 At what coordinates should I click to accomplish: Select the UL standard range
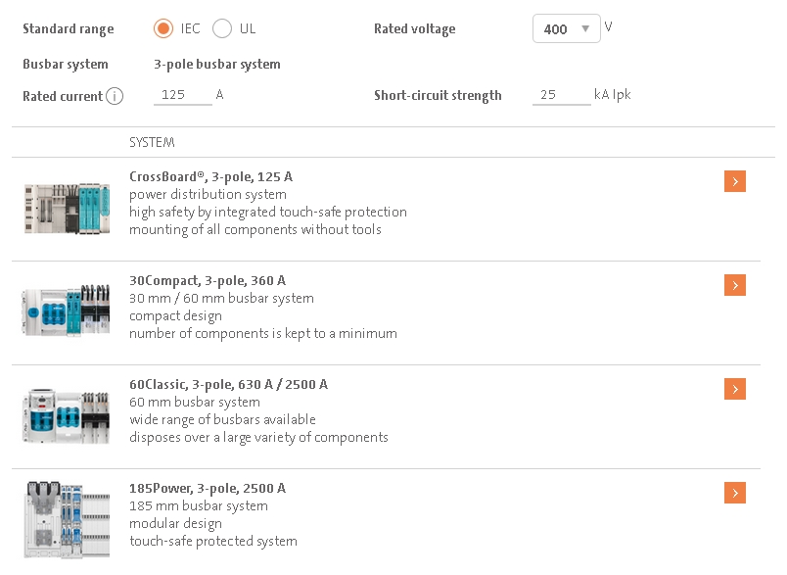[222, 28]
